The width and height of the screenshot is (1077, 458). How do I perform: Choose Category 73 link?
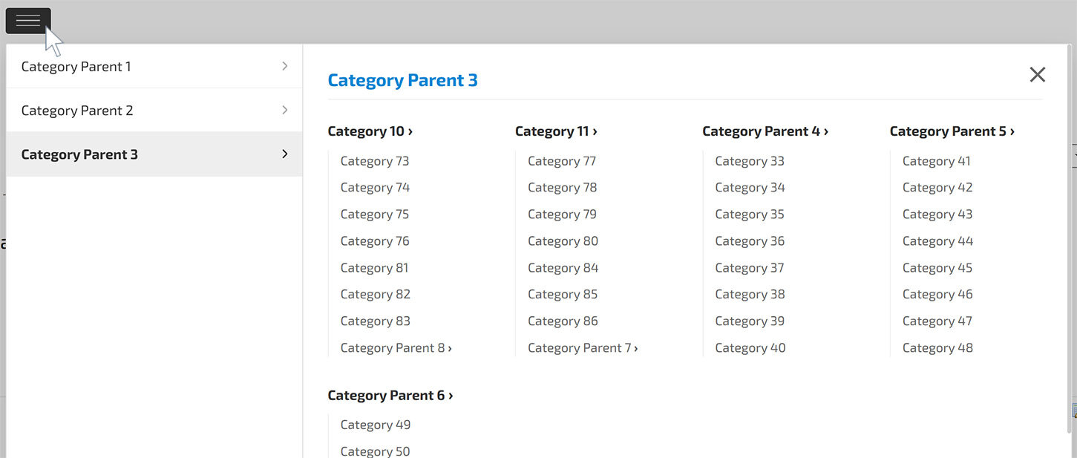pos(375,161)
